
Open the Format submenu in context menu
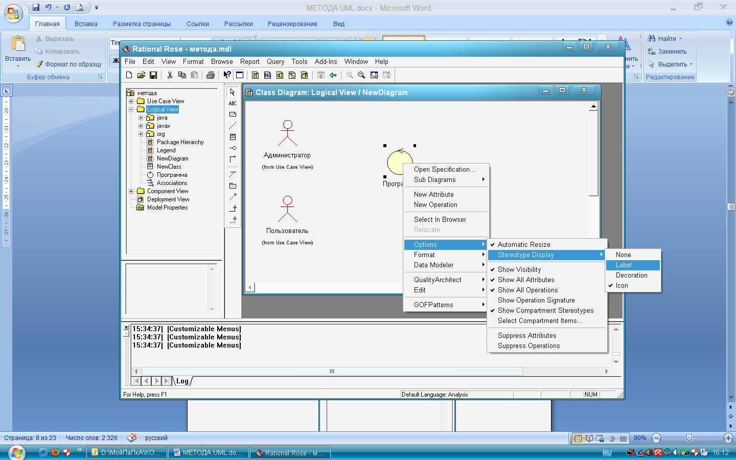click(446, 255)
